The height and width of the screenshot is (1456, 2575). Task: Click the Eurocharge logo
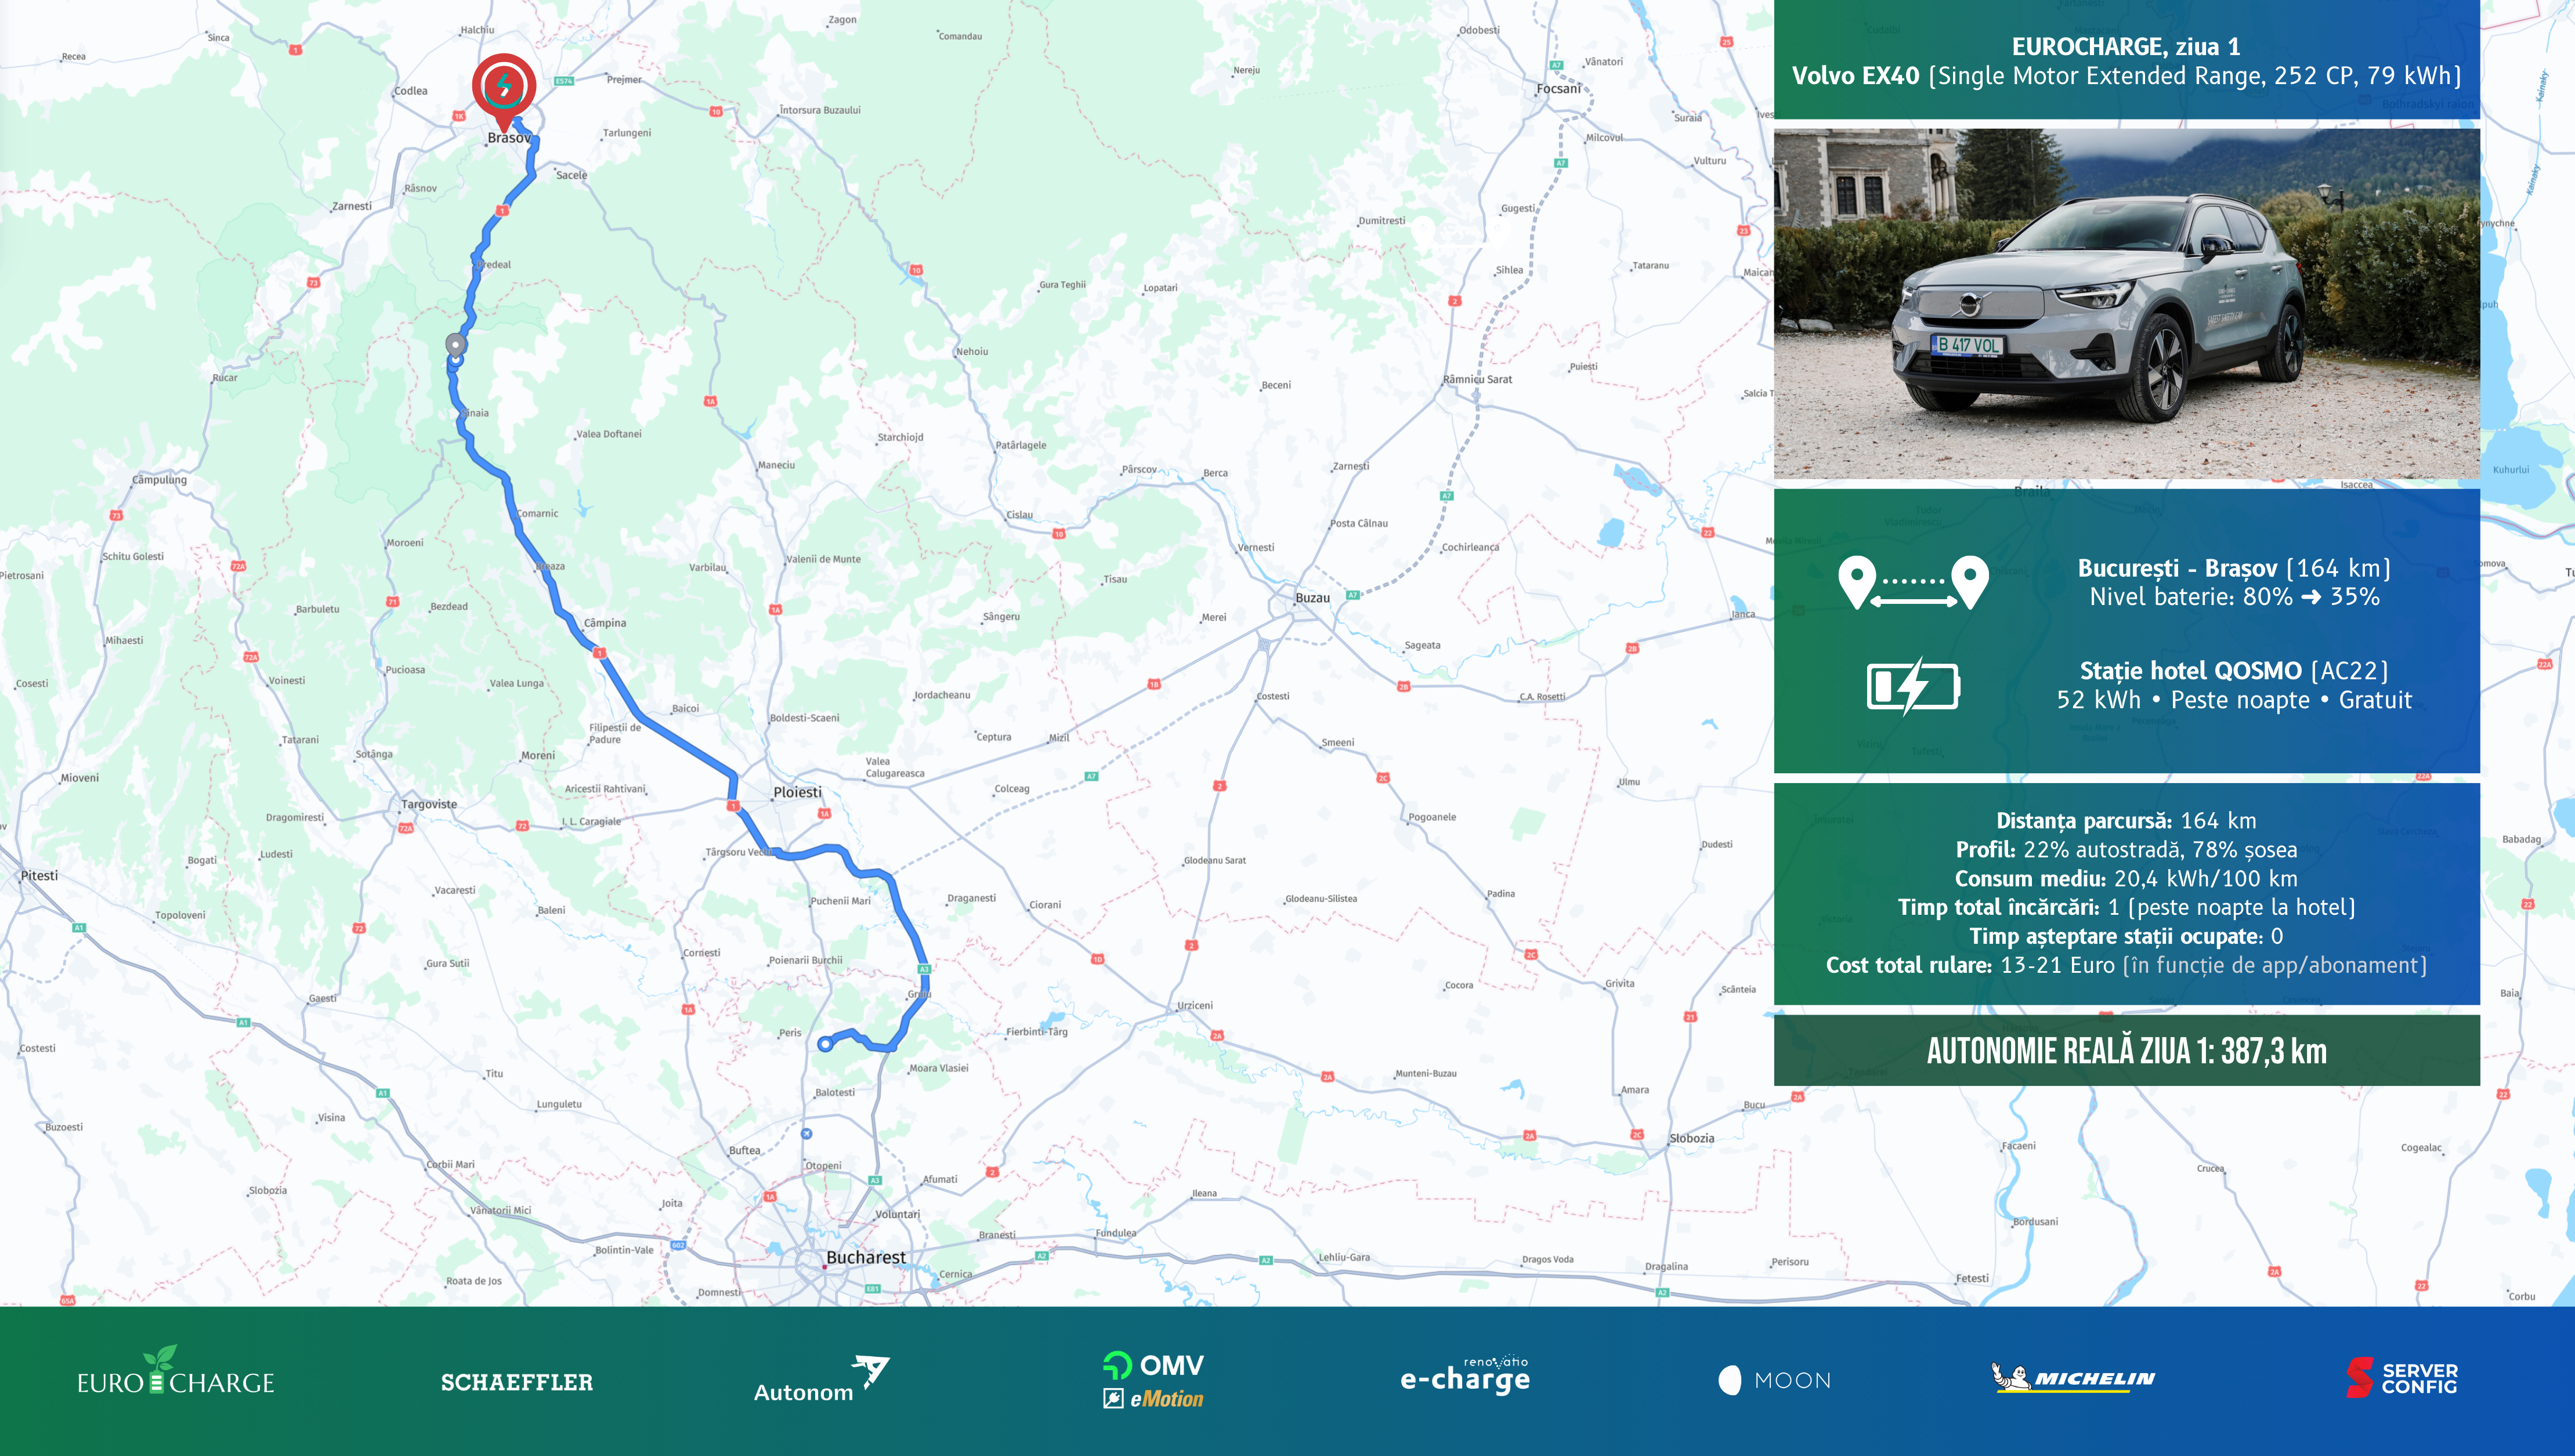pos(176,1371)
